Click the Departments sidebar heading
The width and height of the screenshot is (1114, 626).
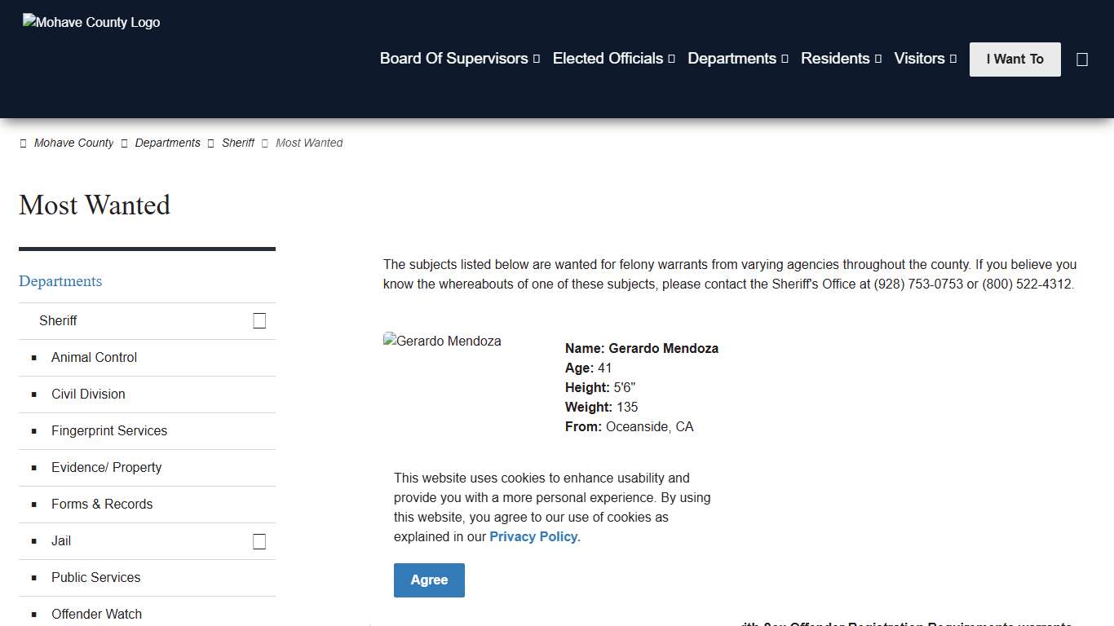(x=60, y=281)
